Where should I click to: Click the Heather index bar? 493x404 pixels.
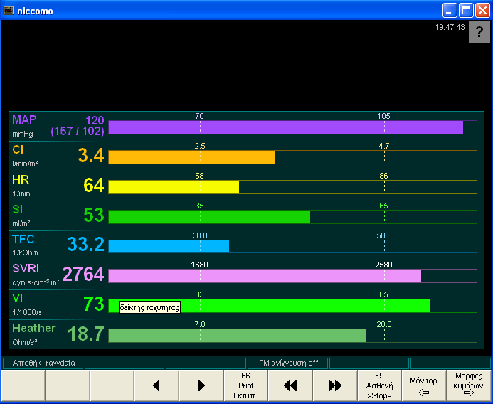pos(292,336)
